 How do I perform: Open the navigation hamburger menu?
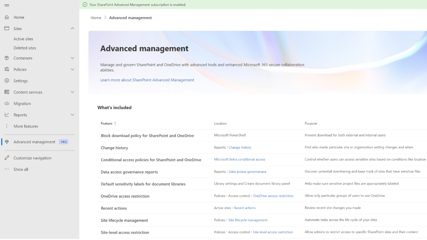[x=7, y=5]
